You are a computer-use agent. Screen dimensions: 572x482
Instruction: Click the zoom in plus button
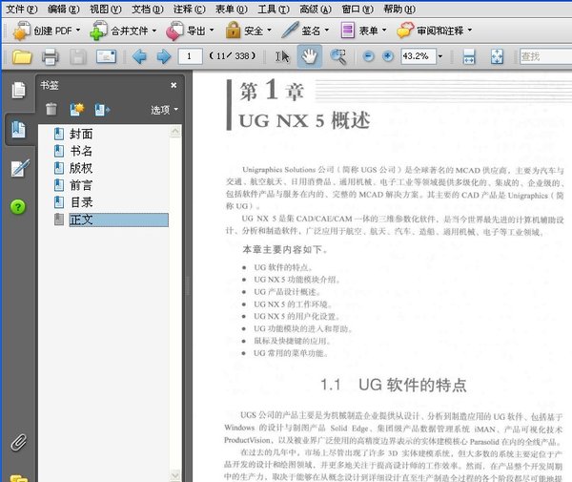pos(389,56)
